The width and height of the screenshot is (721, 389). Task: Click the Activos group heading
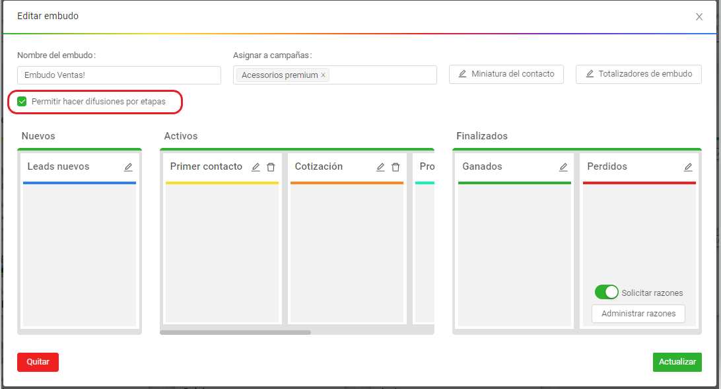[x=181, y=136]
